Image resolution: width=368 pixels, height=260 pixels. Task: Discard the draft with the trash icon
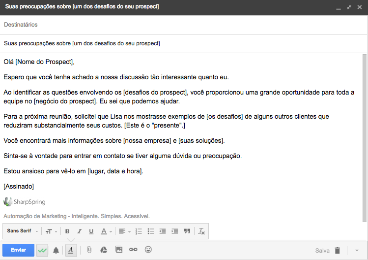pyautogui.click(x=338, y=250)
